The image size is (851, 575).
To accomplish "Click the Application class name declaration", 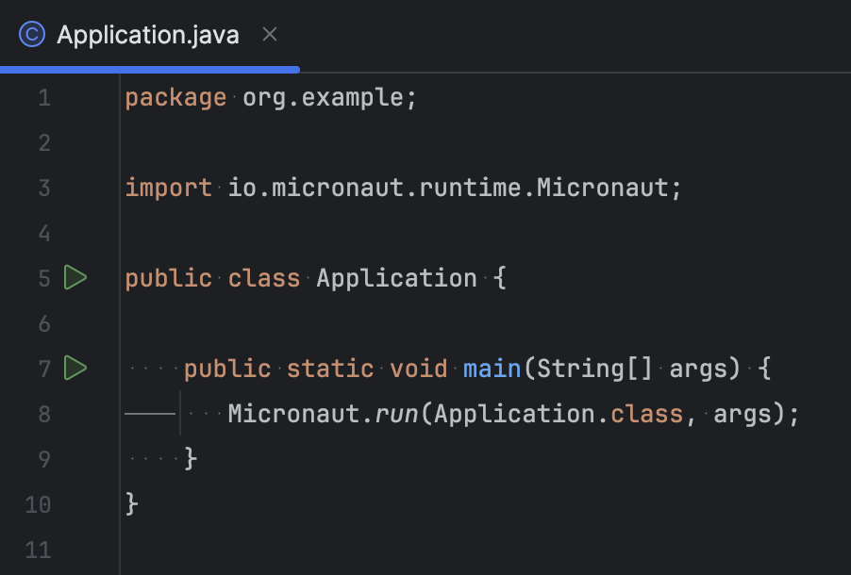I will (x=395, y=277).
